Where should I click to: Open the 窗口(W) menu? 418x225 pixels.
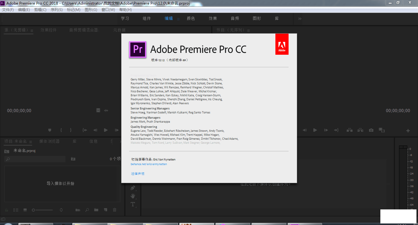pos(108,10)
